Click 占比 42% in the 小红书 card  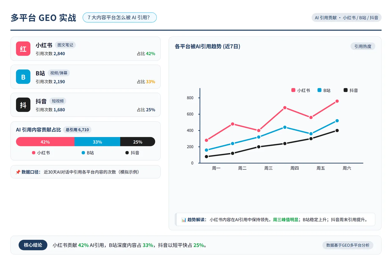click(x=146, y=54)
